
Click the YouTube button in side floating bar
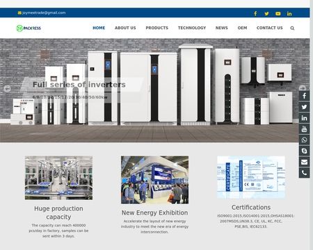pyautogui.click(x=304, y=129)
